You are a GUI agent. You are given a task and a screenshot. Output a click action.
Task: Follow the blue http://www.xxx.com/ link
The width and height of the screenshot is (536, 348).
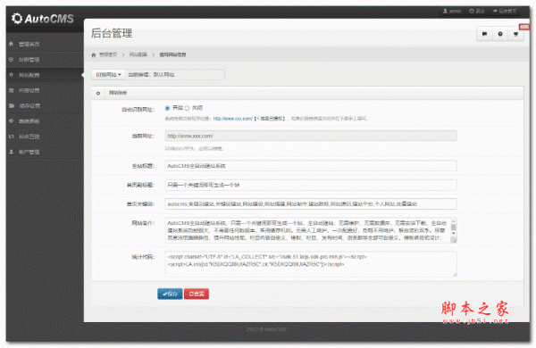coord(233,119)
